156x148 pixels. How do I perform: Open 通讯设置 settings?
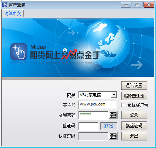(x=134, y=85)
